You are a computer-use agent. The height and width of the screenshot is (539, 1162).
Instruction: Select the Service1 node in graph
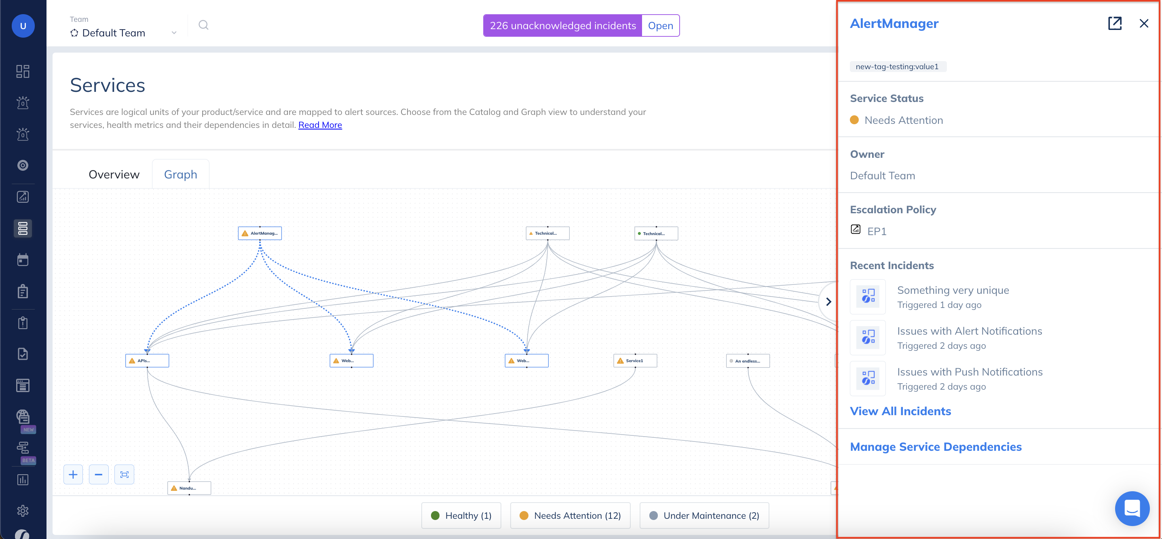click(x=635, y=361)
